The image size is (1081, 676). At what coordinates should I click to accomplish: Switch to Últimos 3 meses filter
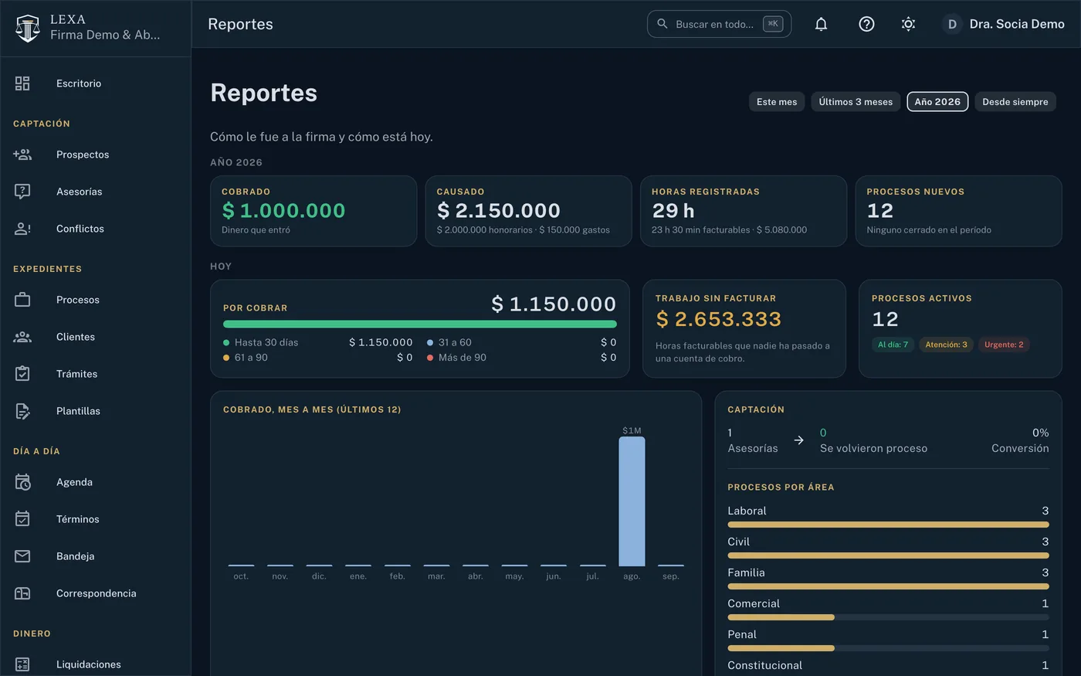click(x=856, y=102)
